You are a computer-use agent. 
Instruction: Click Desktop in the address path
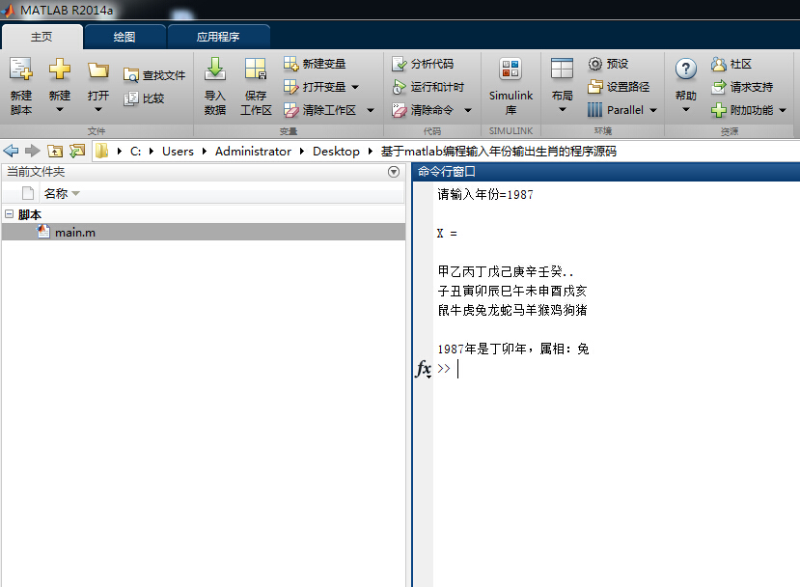336,151
